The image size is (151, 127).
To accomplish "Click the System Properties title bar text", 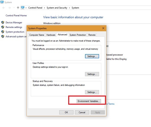I will tap(37, 28).
